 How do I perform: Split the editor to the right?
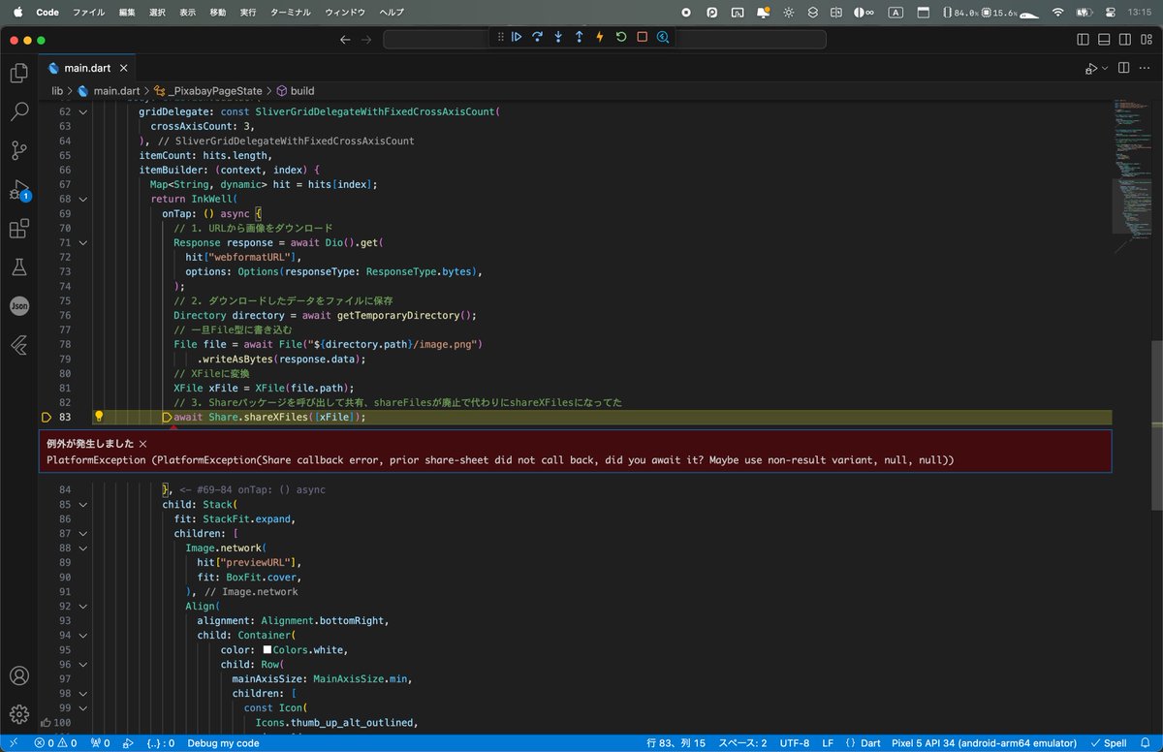pyautogui.click(x=1122, y=69)
